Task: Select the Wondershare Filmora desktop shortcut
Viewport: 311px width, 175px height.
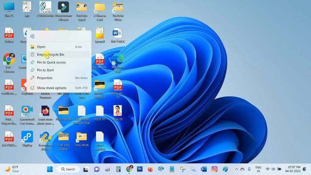Action: [64, 11]
